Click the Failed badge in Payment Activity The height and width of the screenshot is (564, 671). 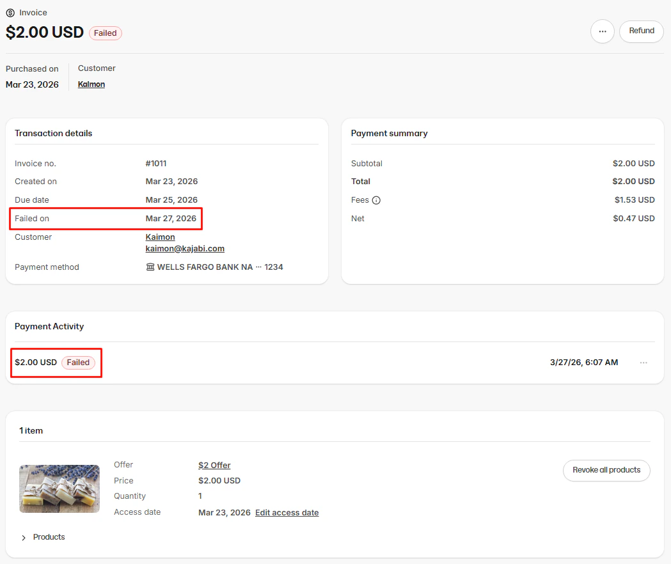pyautogui.click(x=78, y=363)
